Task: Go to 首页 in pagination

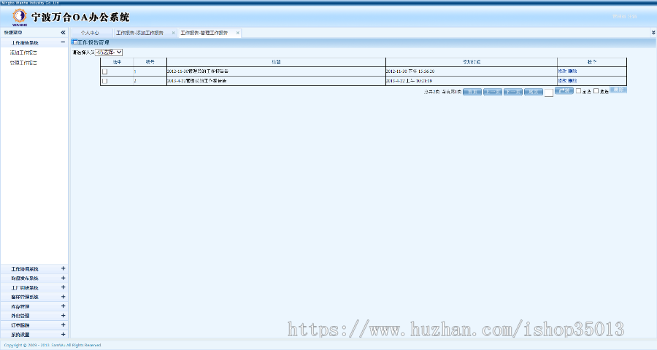Action: pos(472,92)
